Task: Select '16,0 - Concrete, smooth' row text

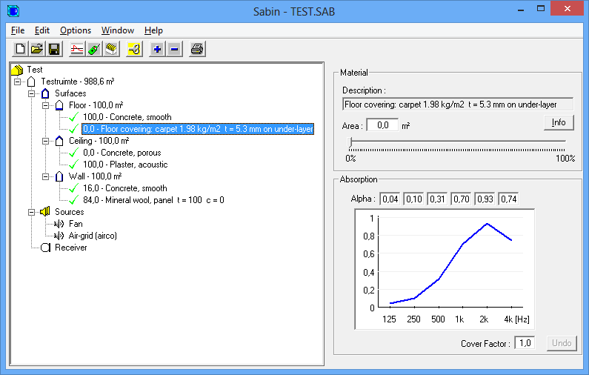Action: click(124, 188)
